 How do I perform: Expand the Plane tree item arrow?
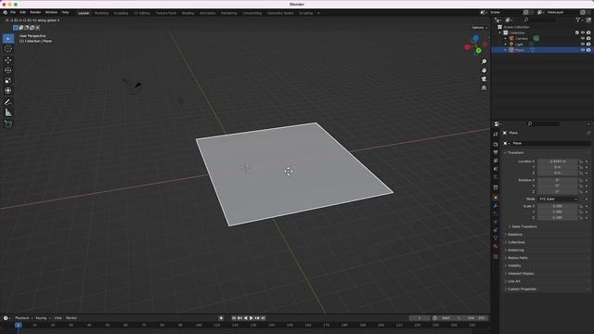(x=505, y=50)
